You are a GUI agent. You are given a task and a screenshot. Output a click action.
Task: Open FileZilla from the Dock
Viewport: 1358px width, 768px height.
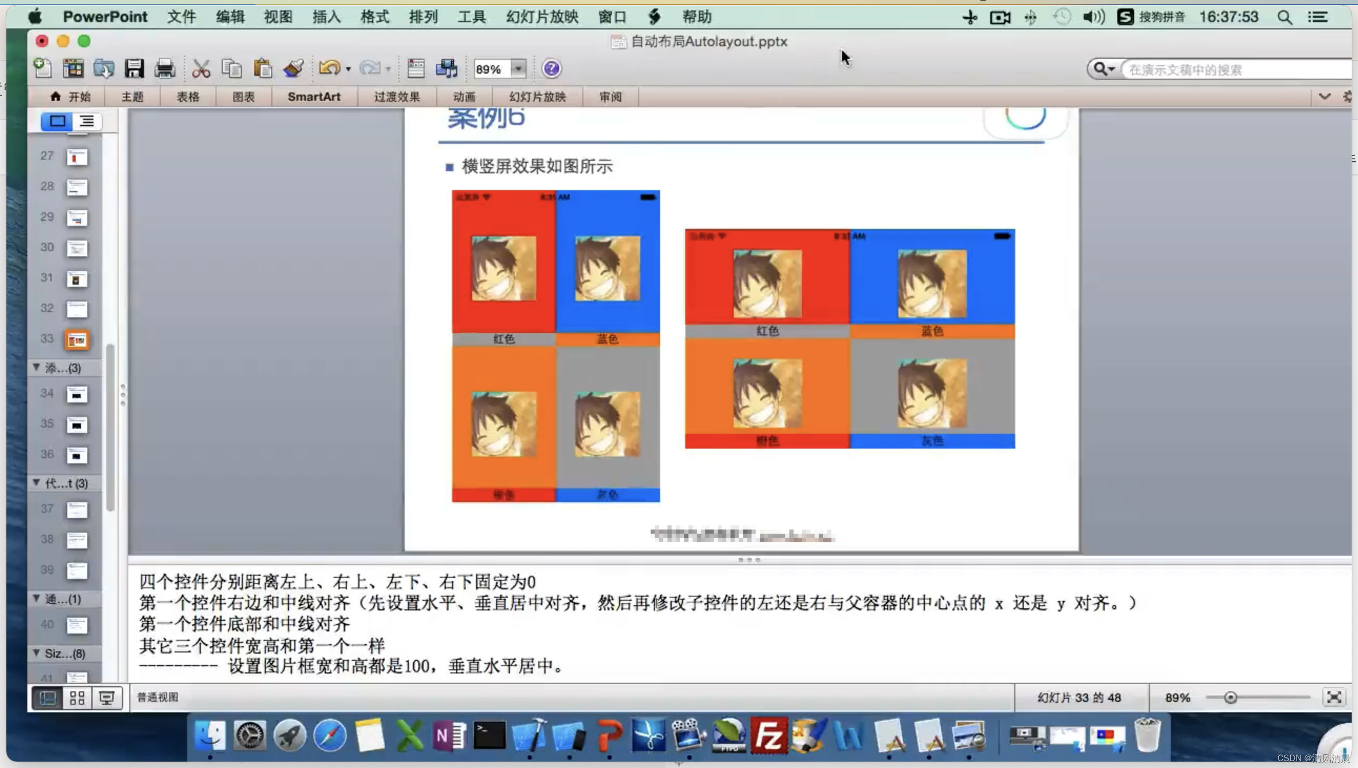click(x=769, y=735)
